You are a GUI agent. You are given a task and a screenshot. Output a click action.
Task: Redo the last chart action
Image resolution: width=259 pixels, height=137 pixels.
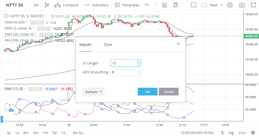155,5
